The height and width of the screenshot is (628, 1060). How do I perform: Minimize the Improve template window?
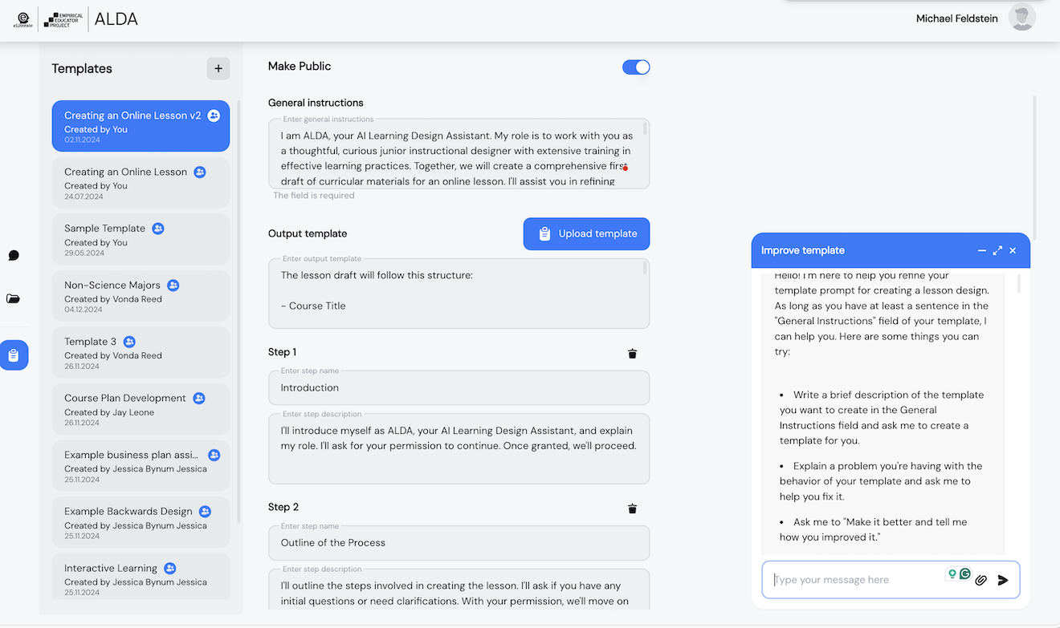click(982, 250)
